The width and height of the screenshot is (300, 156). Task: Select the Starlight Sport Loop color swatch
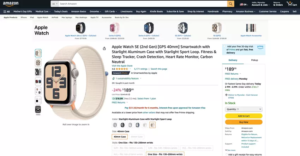coord(152,125)
